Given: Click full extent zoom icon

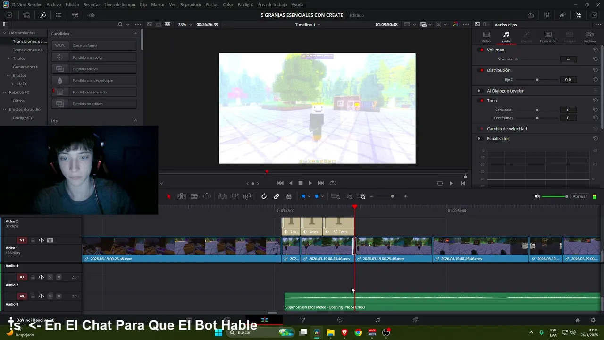Looking at the screenshot, I should point(336,196).
